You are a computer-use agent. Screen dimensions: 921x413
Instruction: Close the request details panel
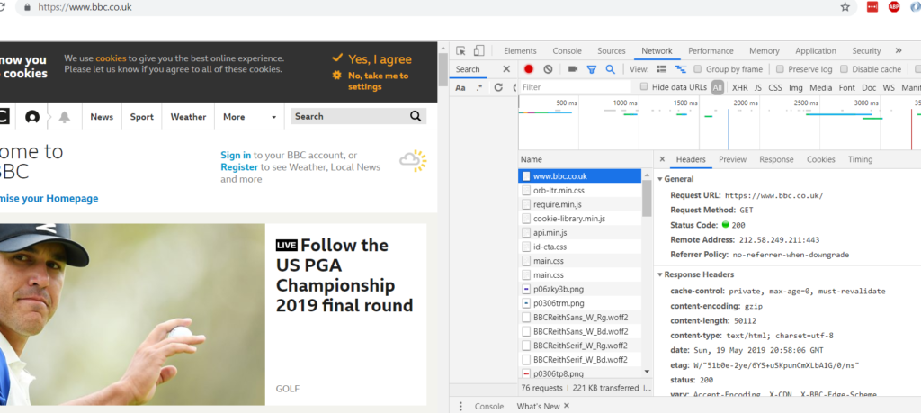(x=662, y=159)
